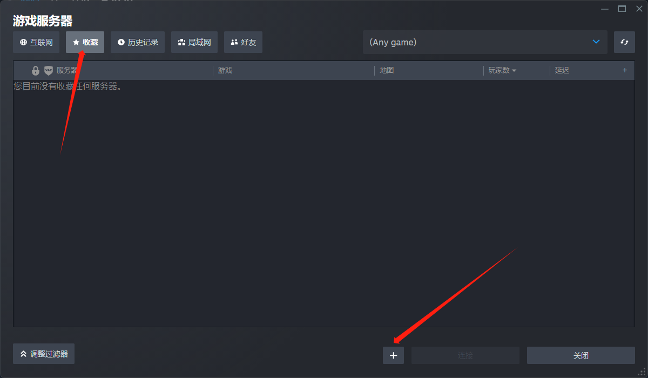Viewport: 648px width, 378px height.
Task: Sort by 玩家数 column arrow
Action: pyautogui.click(x=514, y=71)
